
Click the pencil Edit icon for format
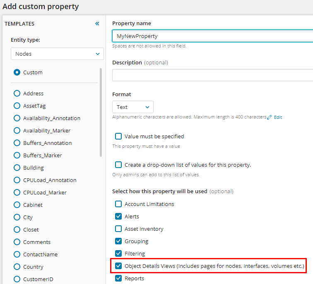point(270,117)
